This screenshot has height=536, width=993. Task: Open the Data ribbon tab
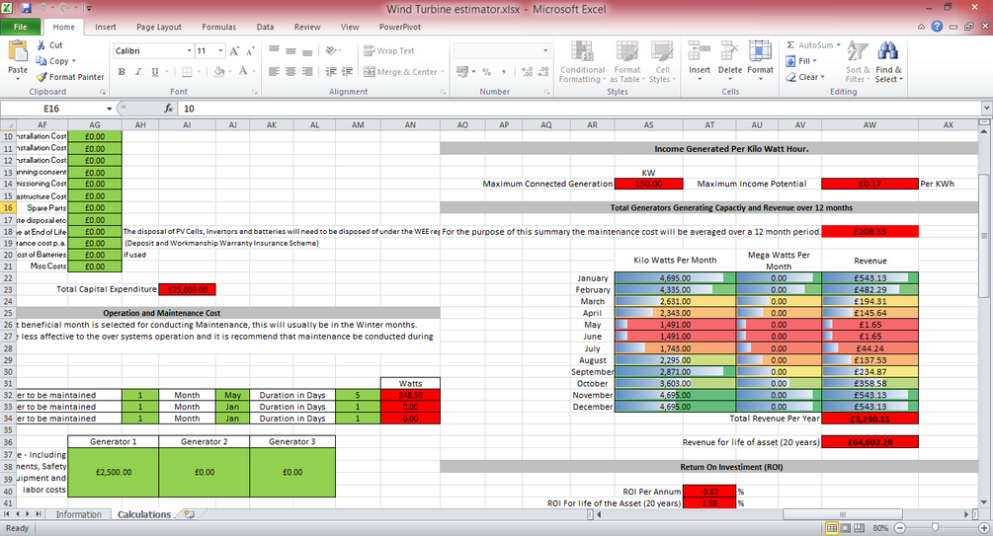[x=266, y=27]
